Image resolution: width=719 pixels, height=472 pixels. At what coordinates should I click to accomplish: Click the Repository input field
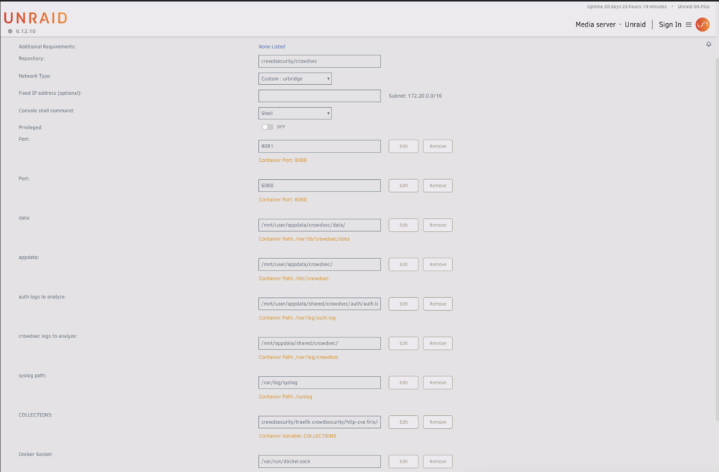319,61
